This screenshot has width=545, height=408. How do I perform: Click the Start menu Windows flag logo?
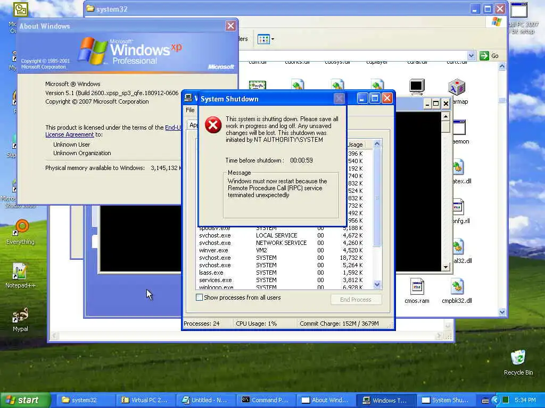11,400
